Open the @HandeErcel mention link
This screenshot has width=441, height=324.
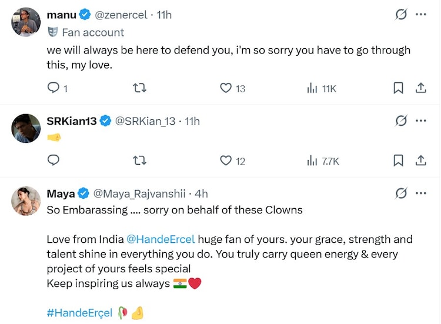(x=161, y=239)
